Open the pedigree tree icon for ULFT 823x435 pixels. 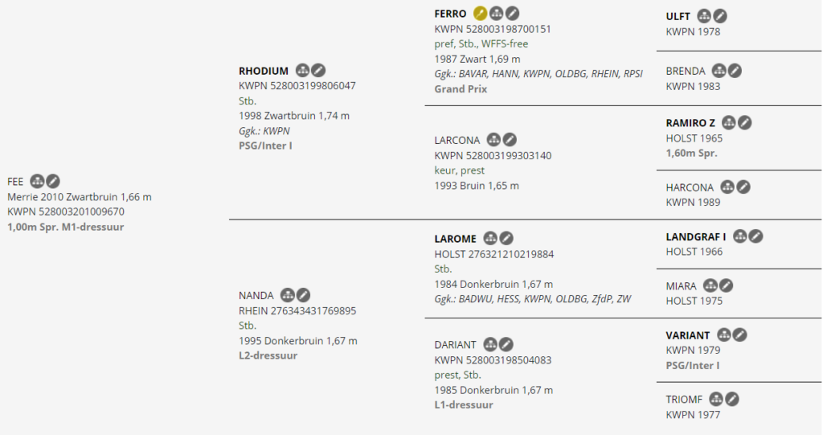704,16
